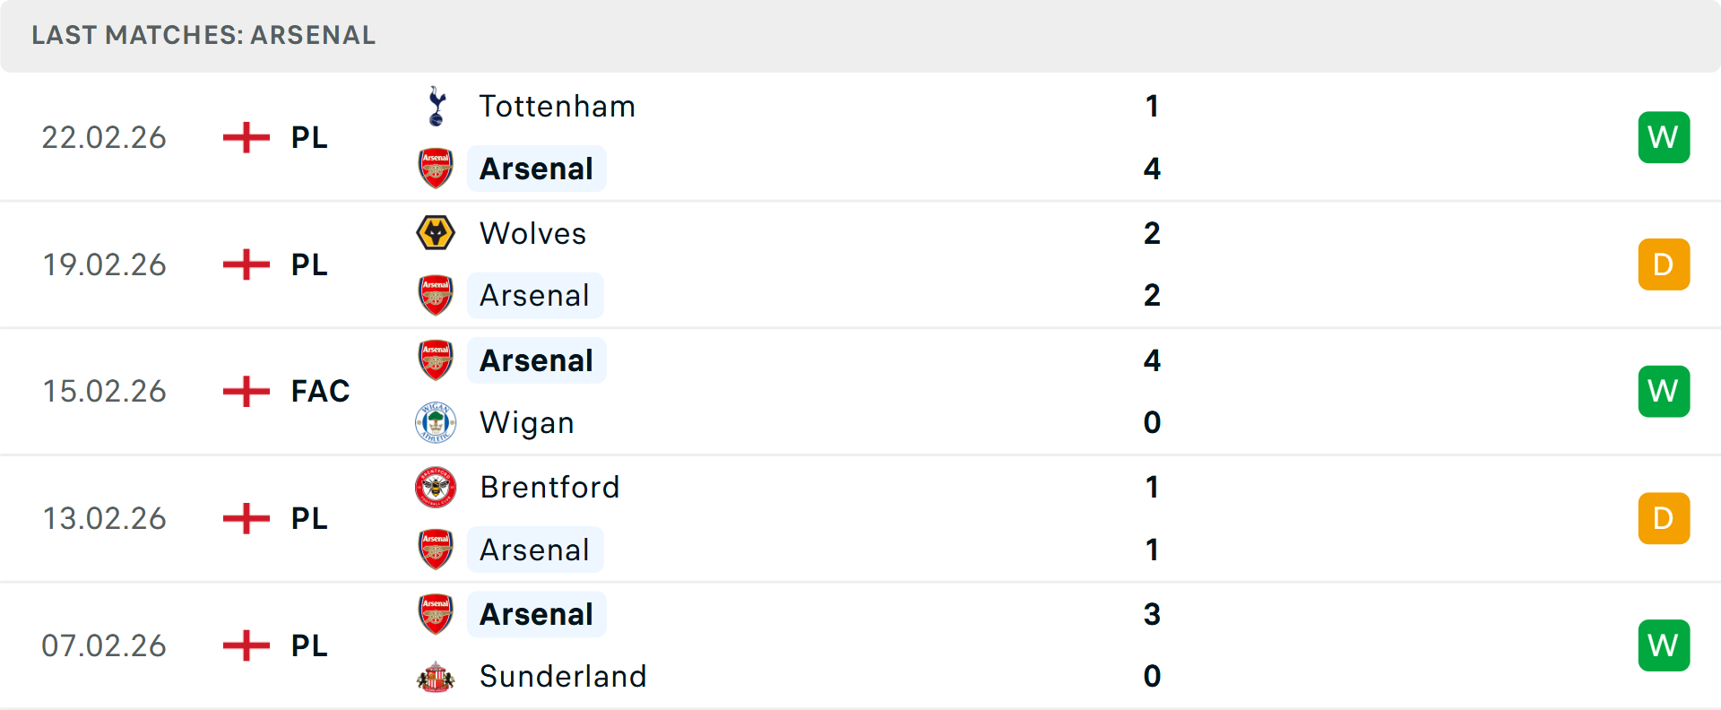Select the green W badge for the Tottenham match
The width and height of the screenshot is (1721, 710).
tap(1664, 137)
